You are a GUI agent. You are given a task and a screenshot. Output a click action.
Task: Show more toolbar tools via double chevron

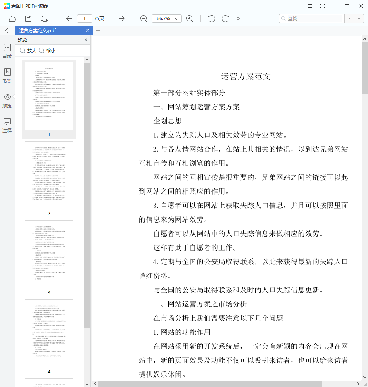(x=238, y=19)
